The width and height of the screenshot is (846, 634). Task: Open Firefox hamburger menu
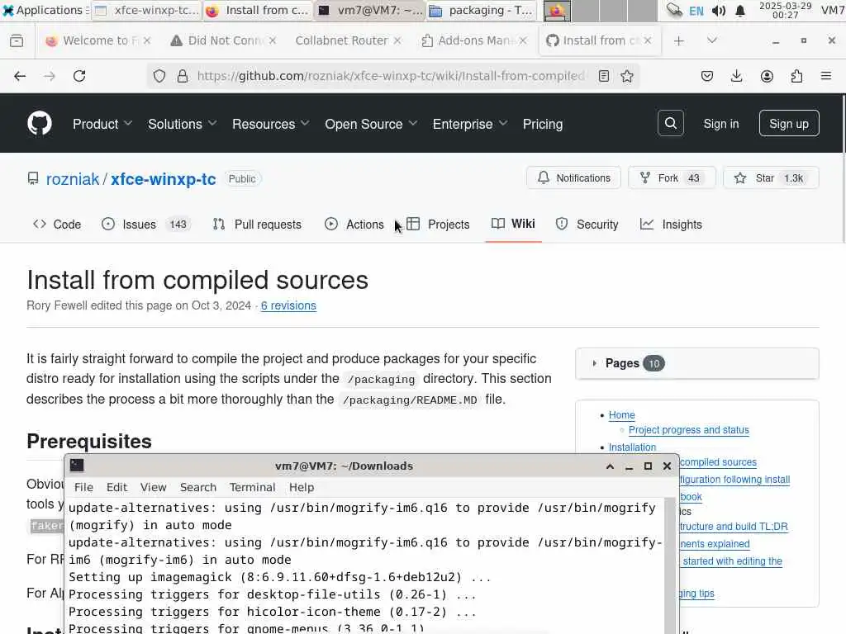pyautogui.click(x=826, y=76)
